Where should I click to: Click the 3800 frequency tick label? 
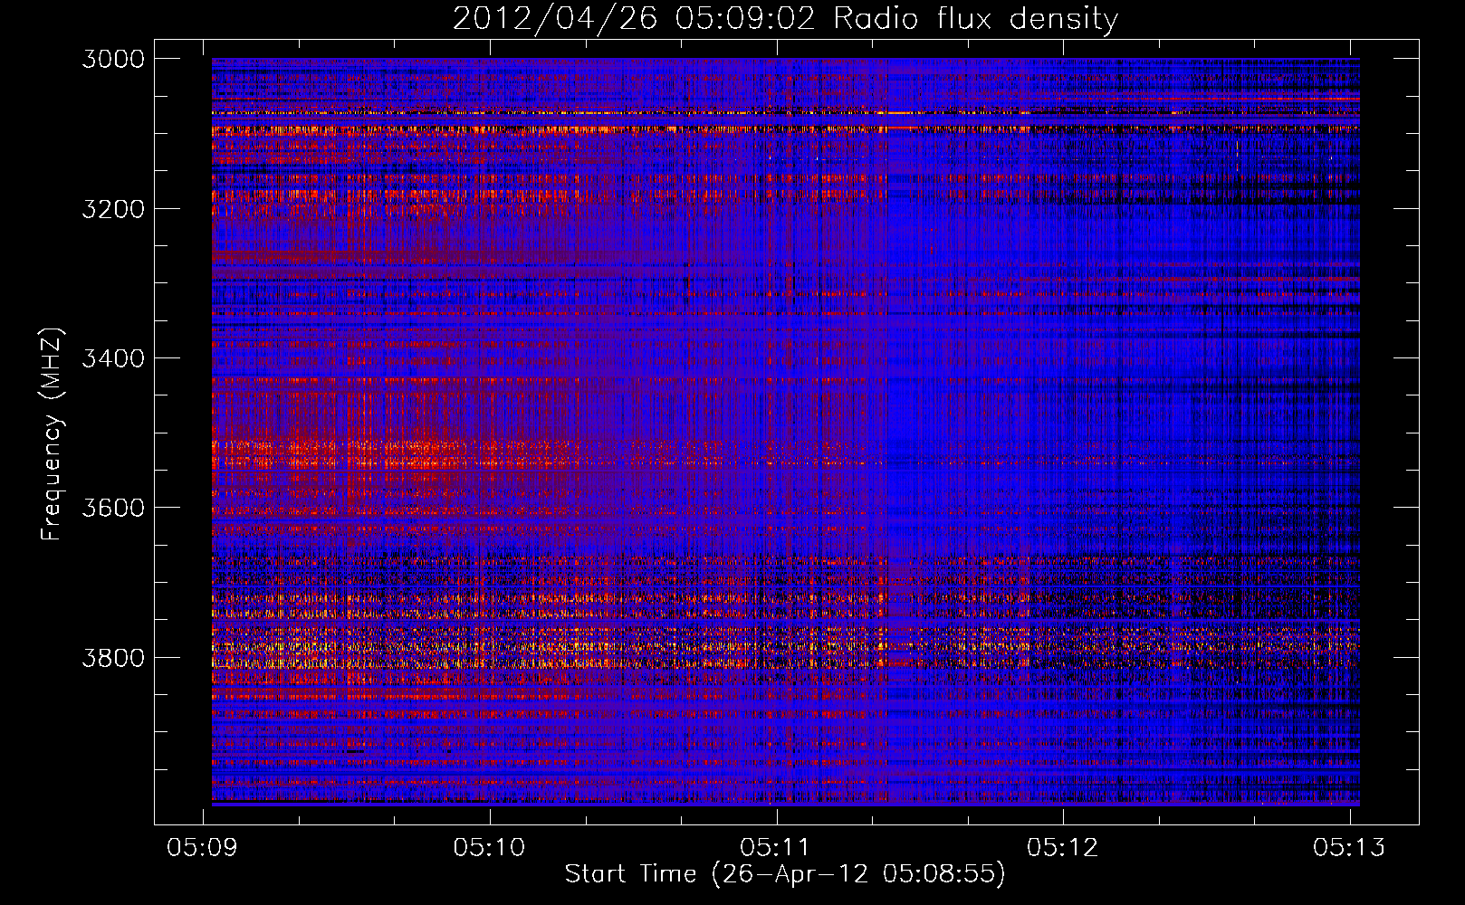point(112,657)
